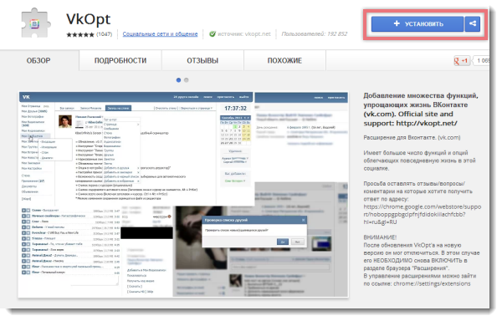Click the blue Установить install button

coord(417,23)
